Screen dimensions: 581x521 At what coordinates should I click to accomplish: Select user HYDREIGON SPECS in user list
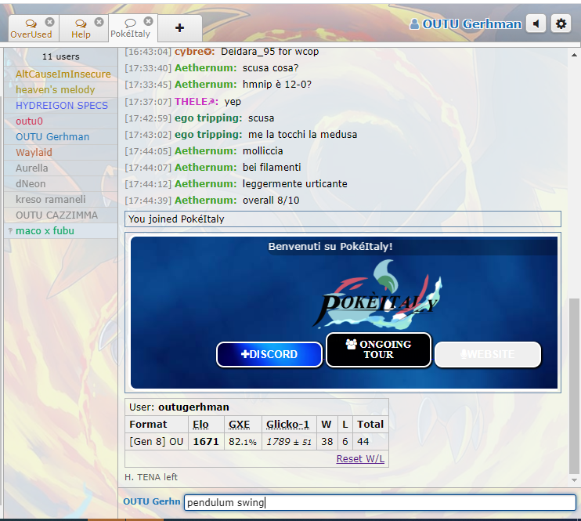pos(62,105)
